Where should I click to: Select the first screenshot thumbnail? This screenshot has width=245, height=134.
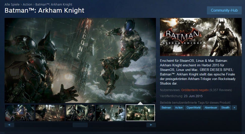pyautogui.click(x=20, y=113)
